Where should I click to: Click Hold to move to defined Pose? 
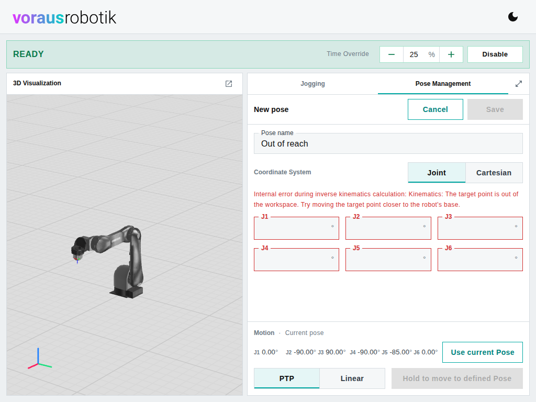click(x=456, y=378)
